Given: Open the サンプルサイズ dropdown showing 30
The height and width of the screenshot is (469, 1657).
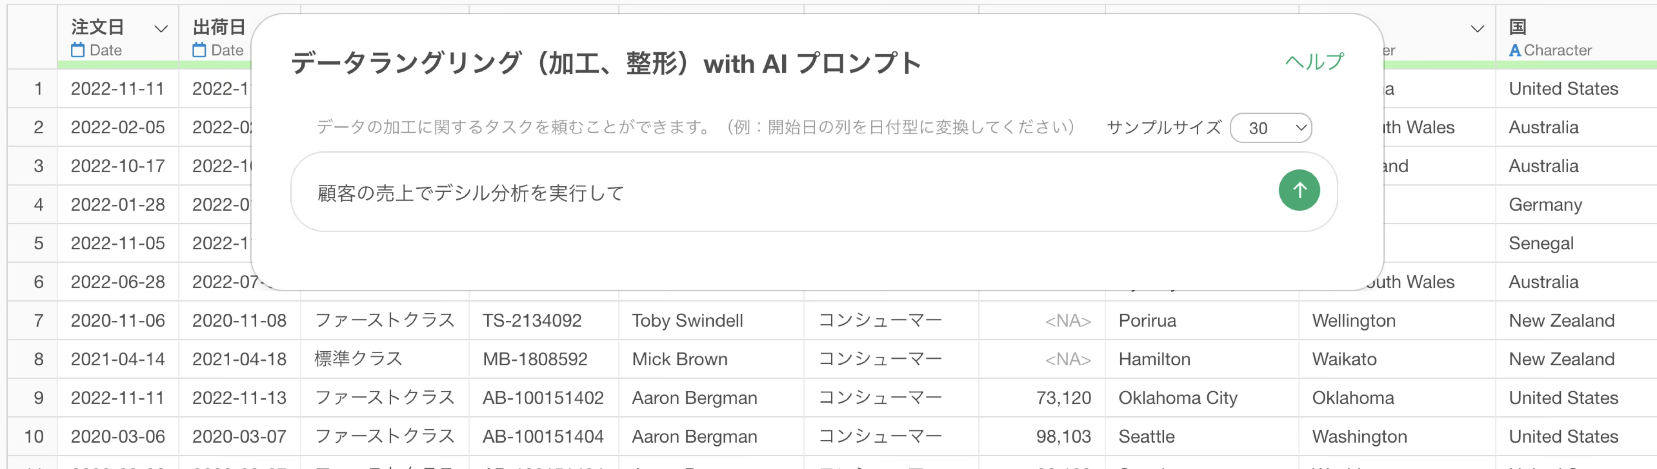Looking at the screenshot, I should 1270,128.
